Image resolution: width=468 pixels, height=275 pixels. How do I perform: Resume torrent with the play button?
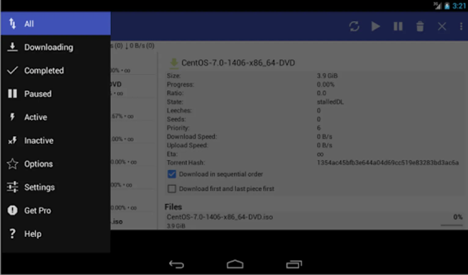click(x=376, y=26)
